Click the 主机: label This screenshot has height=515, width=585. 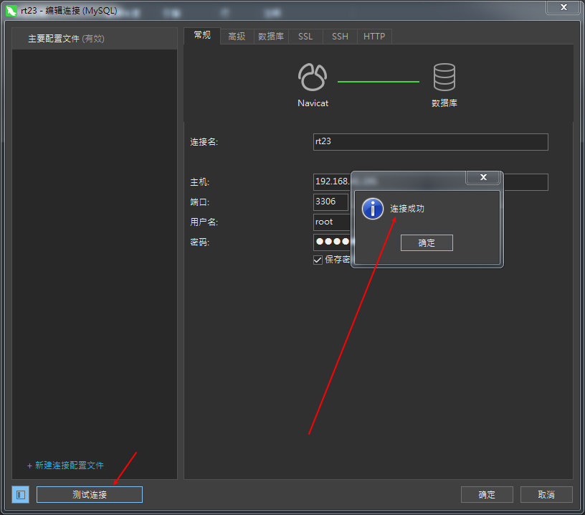200,182
